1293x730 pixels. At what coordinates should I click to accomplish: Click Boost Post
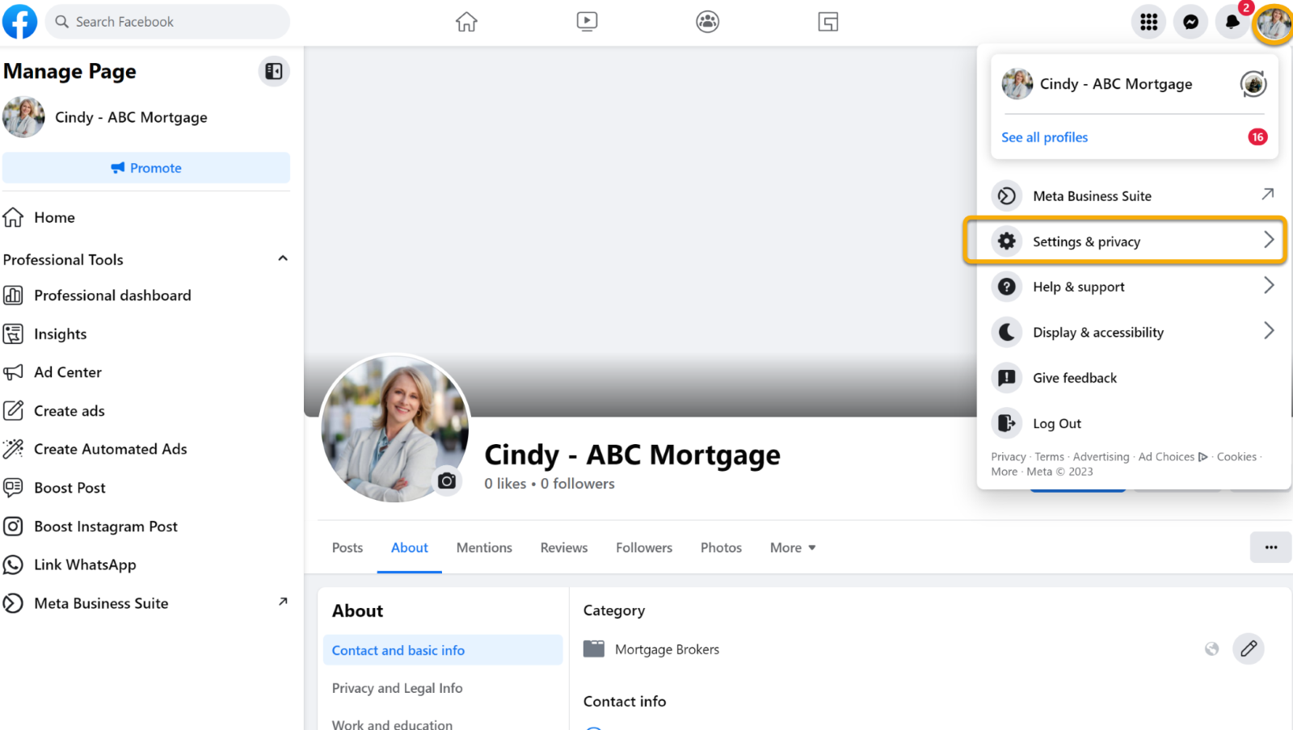pos(146,488)
